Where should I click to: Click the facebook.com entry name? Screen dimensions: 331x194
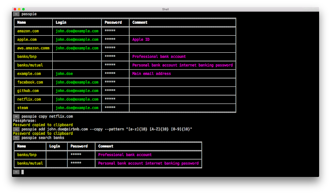[x=30, y=82]
